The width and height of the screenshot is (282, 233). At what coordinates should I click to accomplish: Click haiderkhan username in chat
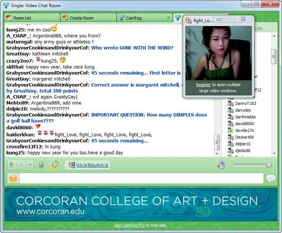(x=21, y=134)
